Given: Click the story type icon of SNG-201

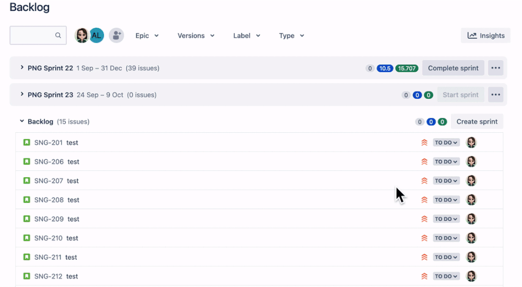Looking at the screenshot, I should [27, 143].
